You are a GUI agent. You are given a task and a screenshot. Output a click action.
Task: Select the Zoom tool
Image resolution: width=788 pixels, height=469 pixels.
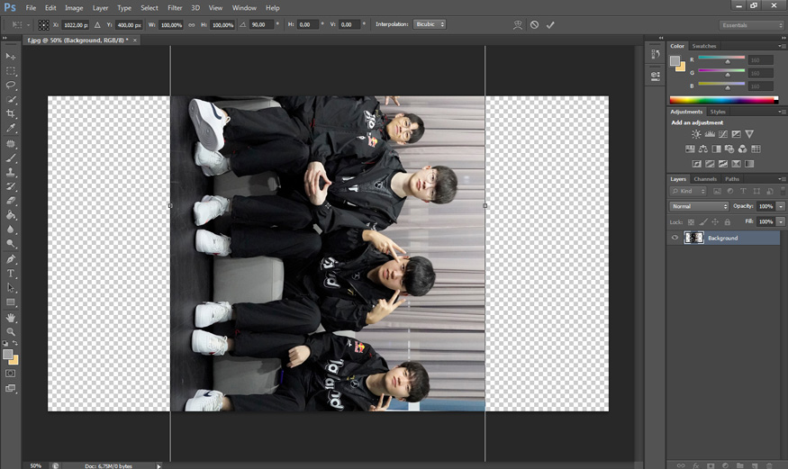[11, 331]
